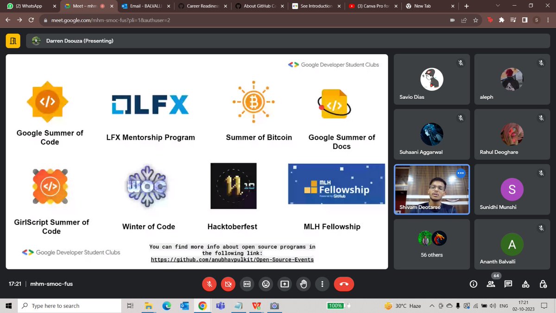Switch to the Email - BALVALLI tab
This screenshot has width=556, height=313.
(x=145, y=6)
